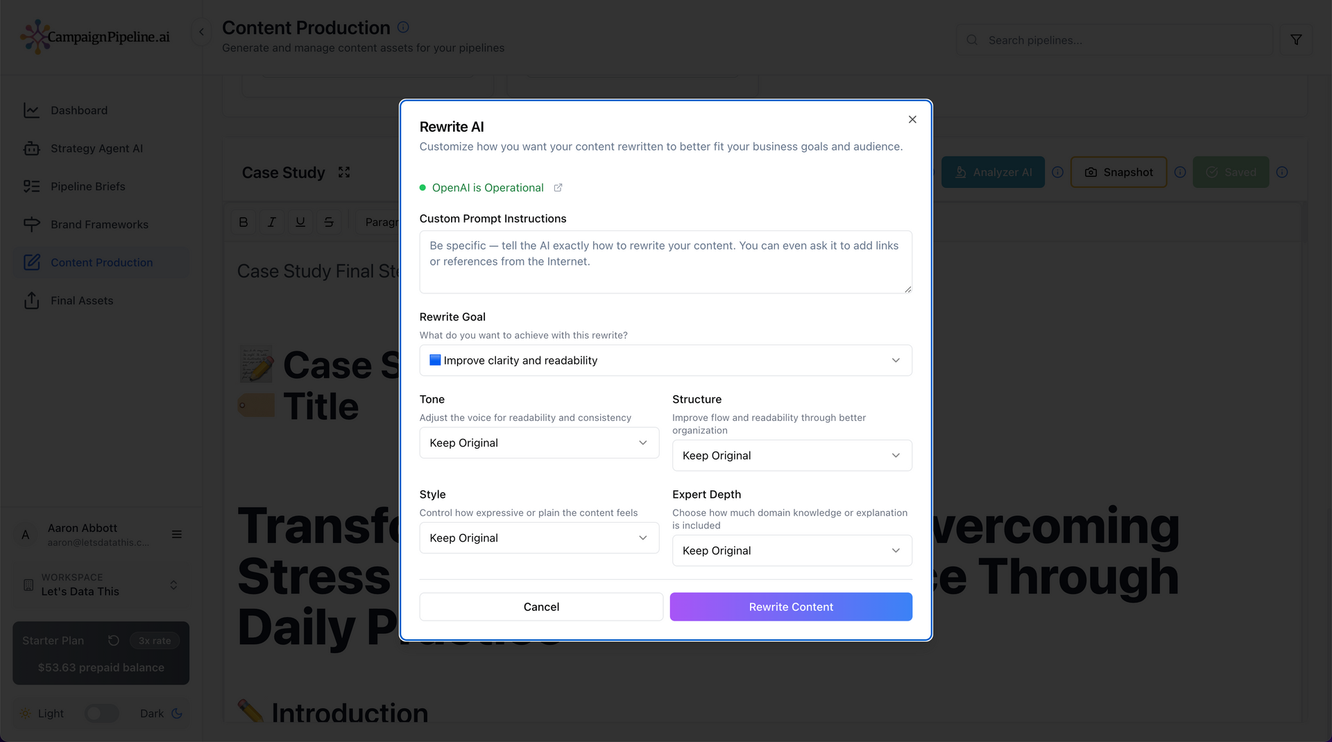Open the OpenAI status external link icon

click(x=558, y=188)
